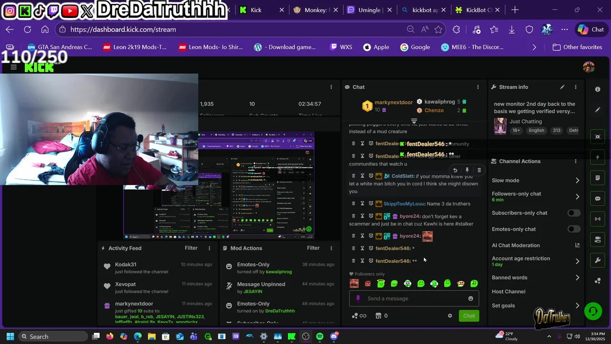Open Spotify from the taskbar

click(x=320, y=336)
